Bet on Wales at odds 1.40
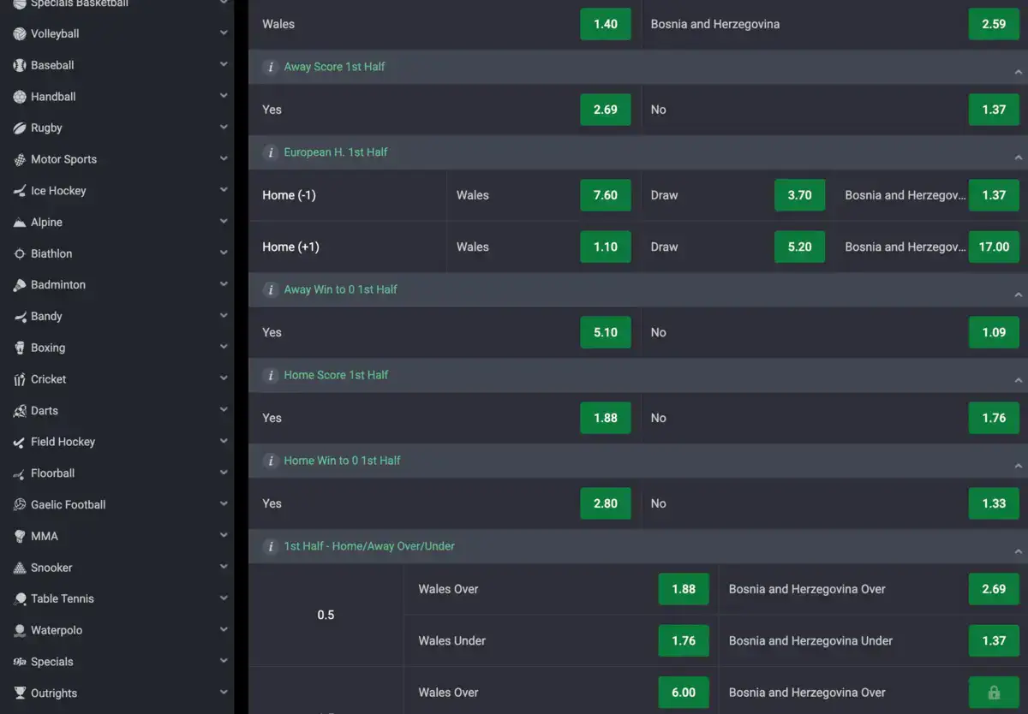This screenshot has width=1028, height=714. coord(606,24)
